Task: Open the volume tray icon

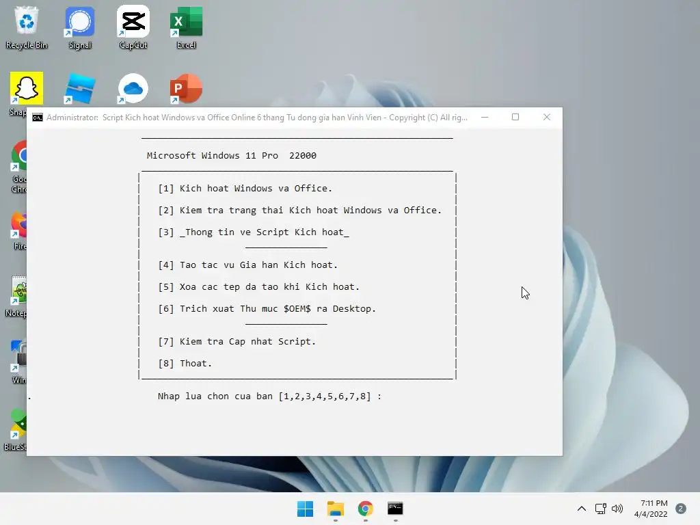Action: pyautogui.click(x=617, y=509)
